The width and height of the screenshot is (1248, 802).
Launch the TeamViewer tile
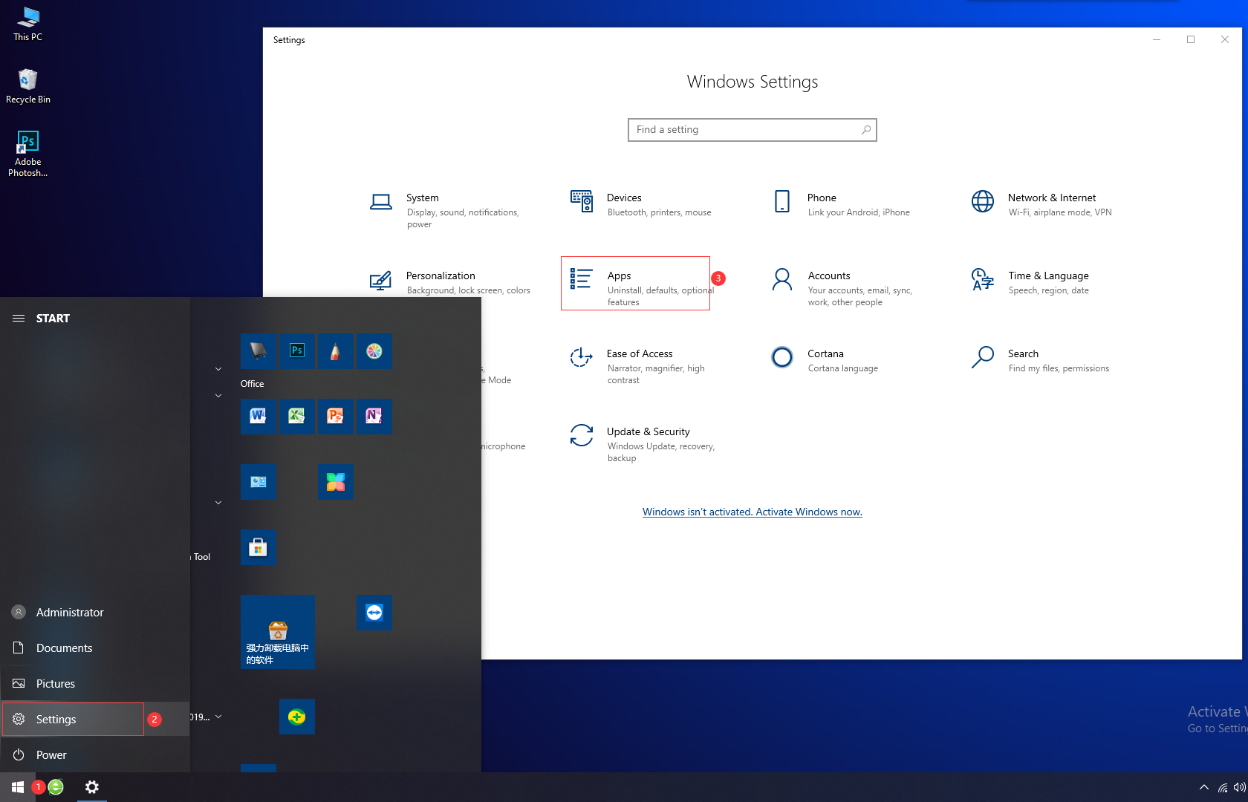(374, 613)
